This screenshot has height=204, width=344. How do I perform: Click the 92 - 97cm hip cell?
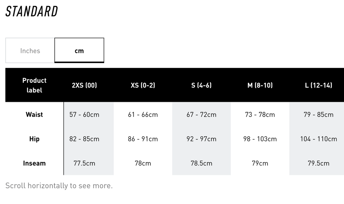[201, 139]
